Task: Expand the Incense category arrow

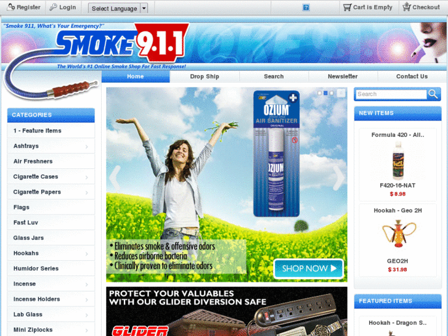Action: pyautogui.click(x=86, y=285)
